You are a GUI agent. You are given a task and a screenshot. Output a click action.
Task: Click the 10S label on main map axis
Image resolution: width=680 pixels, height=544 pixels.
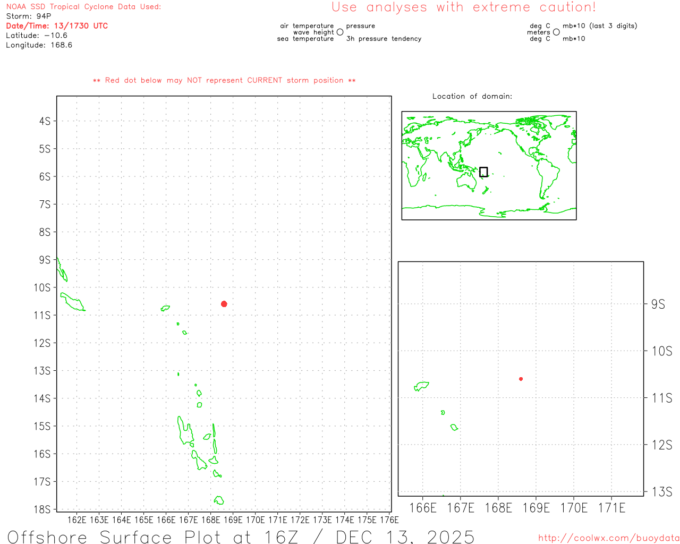coord(42,287)
